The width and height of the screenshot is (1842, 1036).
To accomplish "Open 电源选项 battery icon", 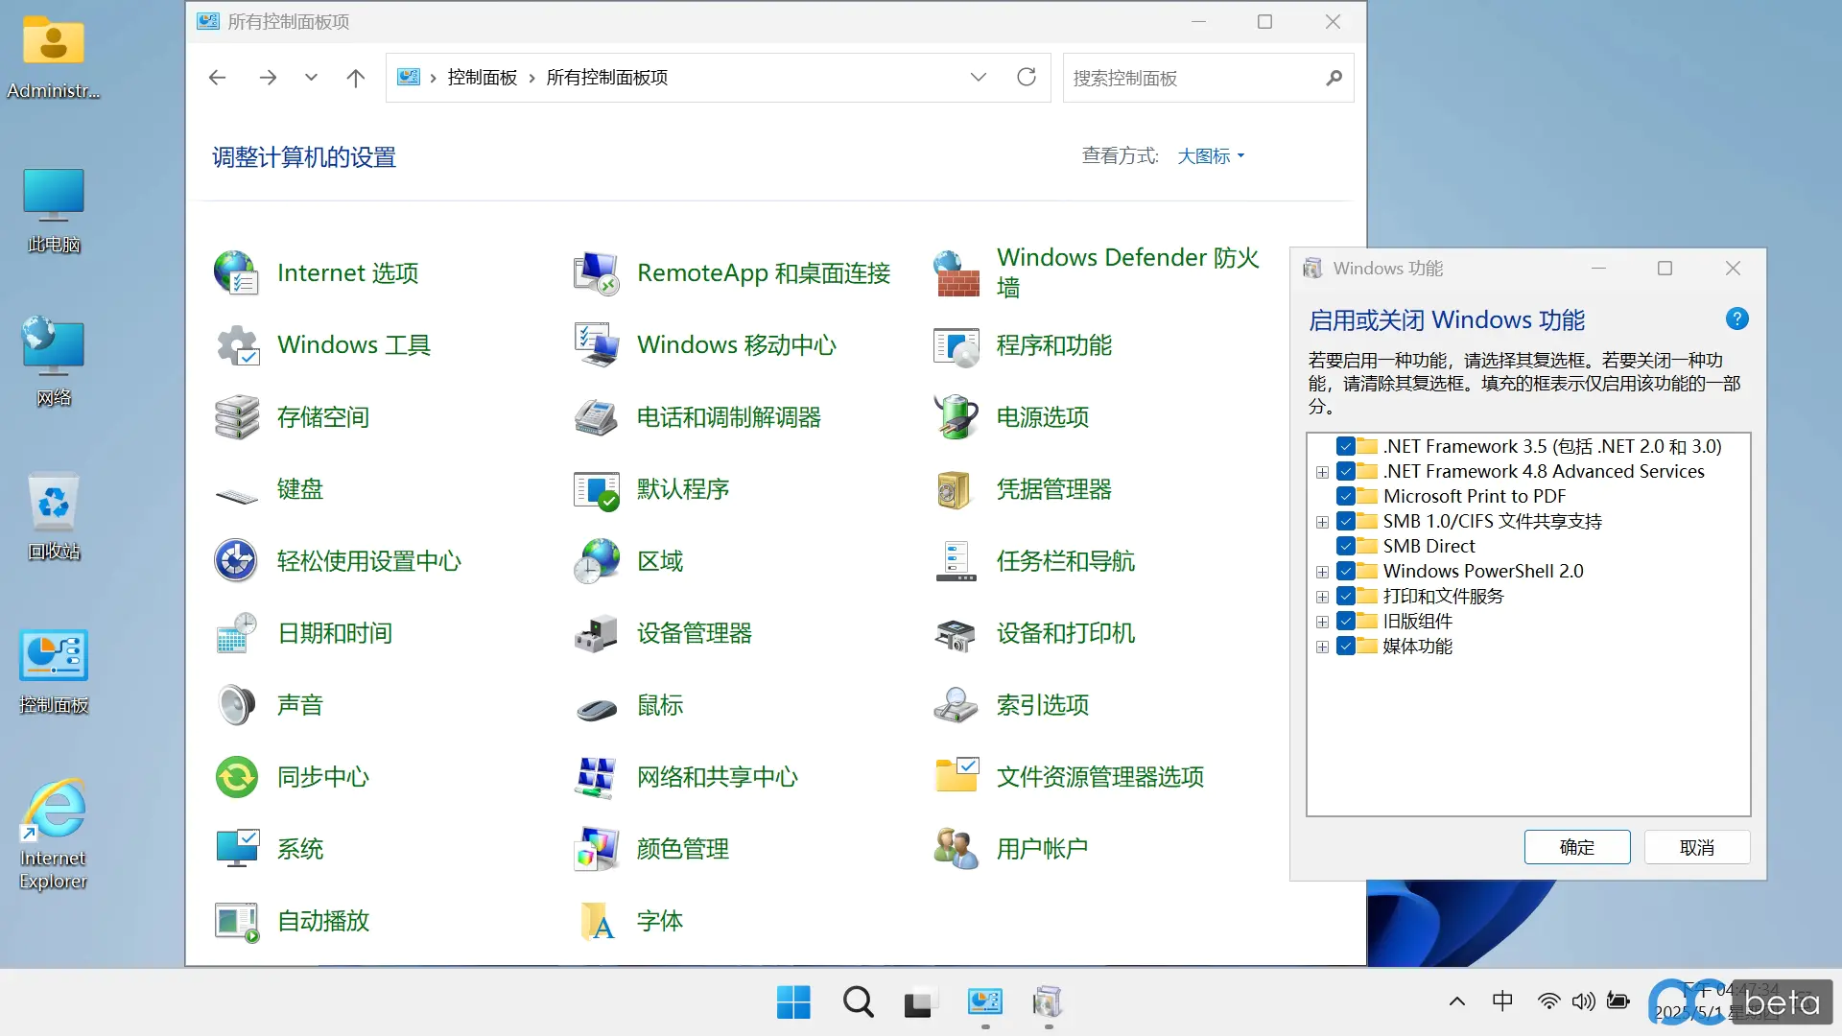I will [x=956, y=417].
